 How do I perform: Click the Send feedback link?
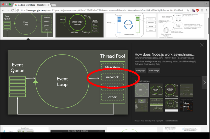(172, 121)
